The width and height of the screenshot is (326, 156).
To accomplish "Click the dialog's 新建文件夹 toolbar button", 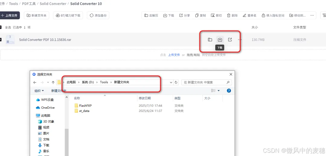I will coord(59,91).
